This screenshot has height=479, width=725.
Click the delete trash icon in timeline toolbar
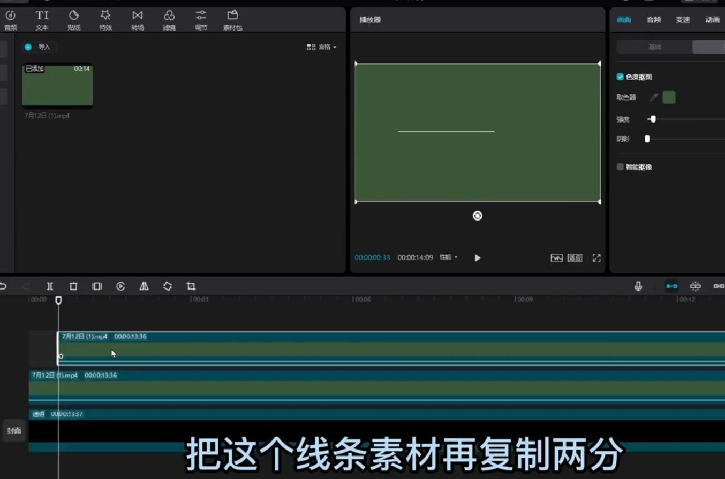[x=73, y=286]
